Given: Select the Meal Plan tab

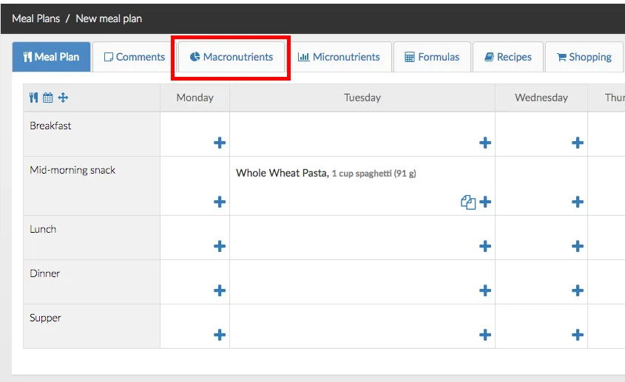Looking at the screenshot, I should click(x=51, y=57).
